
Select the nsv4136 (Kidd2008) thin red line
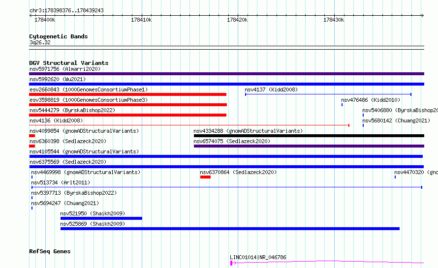189,125
